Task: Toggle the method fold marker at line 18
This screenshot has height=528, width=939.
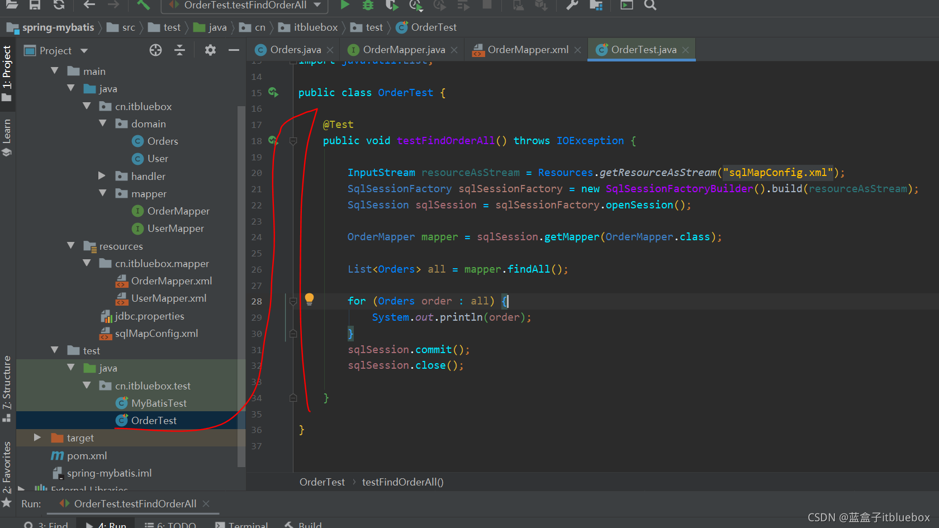Action: point(293,141)
